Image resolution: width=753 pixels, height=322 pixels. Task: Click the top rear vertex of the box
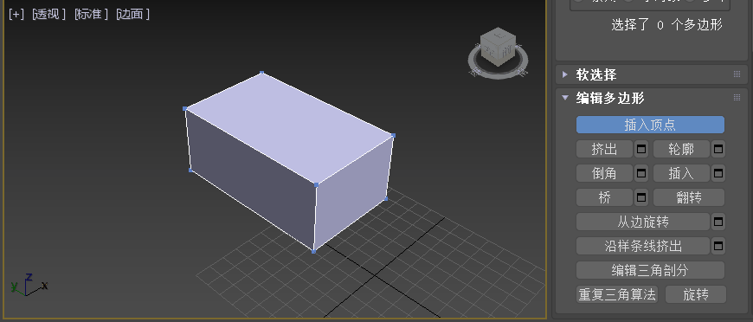tap(261, 73)
